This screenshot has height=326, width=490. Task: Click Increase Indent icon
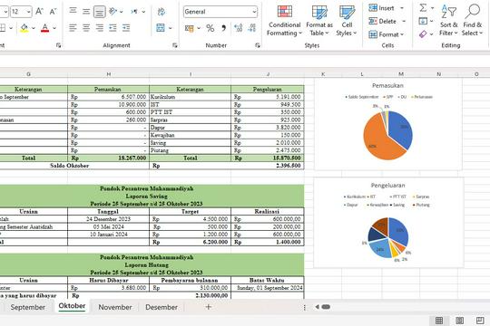[x=126, y=28]
